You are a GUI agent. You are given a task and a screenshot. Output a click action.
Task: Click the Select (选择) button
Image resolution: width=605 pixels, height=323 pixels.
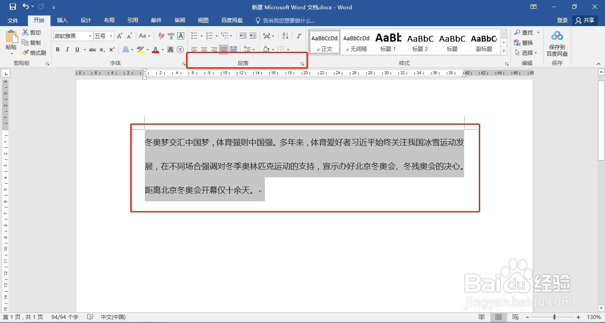[x=527, y=53]
